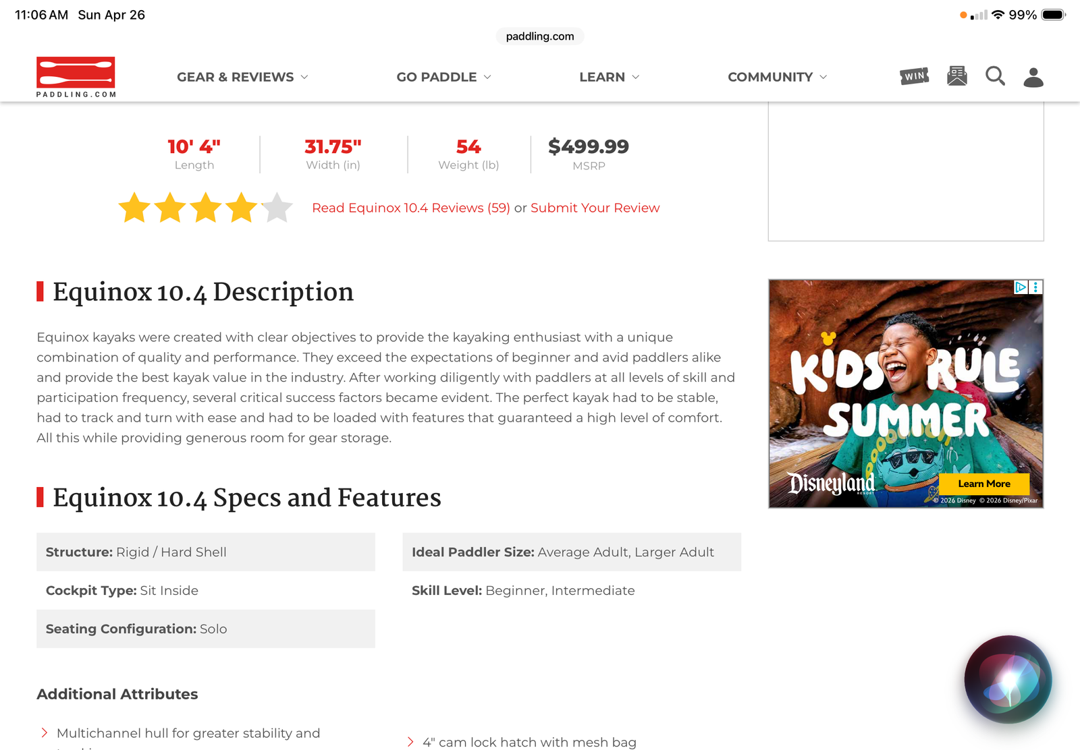The image size is (1080, 750).
Task: Tap the Siri orb
Action: (x=1008, y=679)
